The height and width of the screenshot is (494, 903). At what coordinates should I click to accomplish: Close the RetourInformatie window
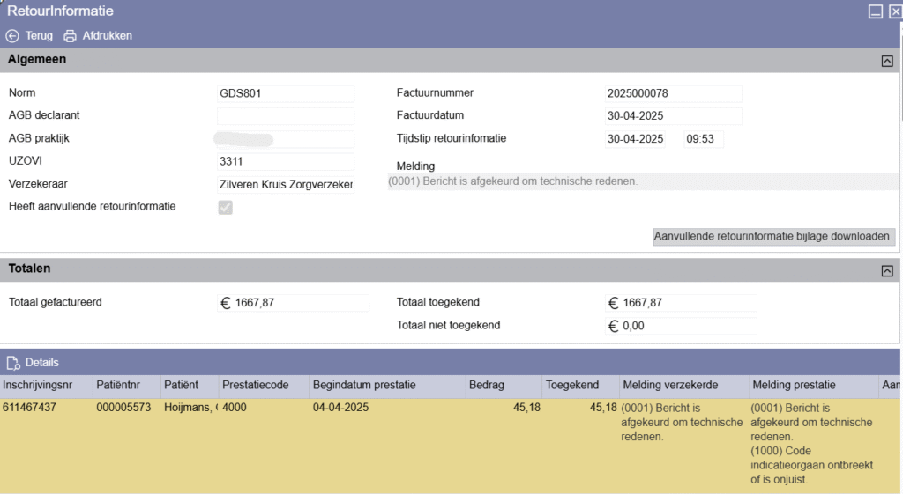(x=895, y=11)
